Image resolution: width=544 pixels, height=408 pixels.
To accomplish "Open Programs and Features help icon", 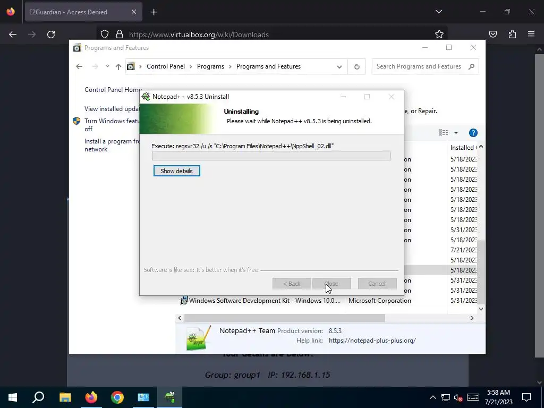I will 473,133.
